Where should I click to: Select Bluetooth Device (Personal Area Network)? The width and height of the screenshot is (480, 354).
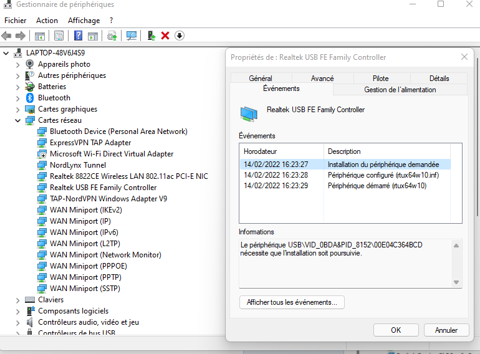tap(118, 132)
